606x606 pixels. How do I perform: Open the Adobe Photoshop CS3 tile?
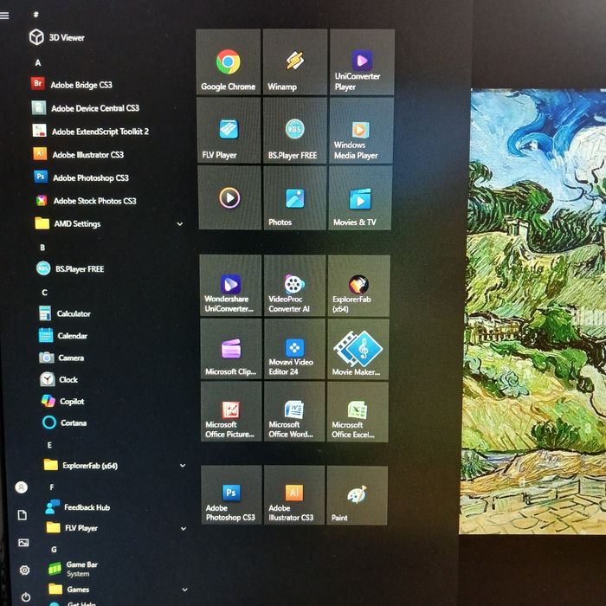[x=231, y=495]
